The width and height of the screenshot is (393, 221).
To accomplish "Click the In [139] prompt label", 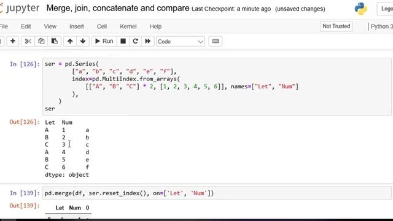I will coord(25,193).
